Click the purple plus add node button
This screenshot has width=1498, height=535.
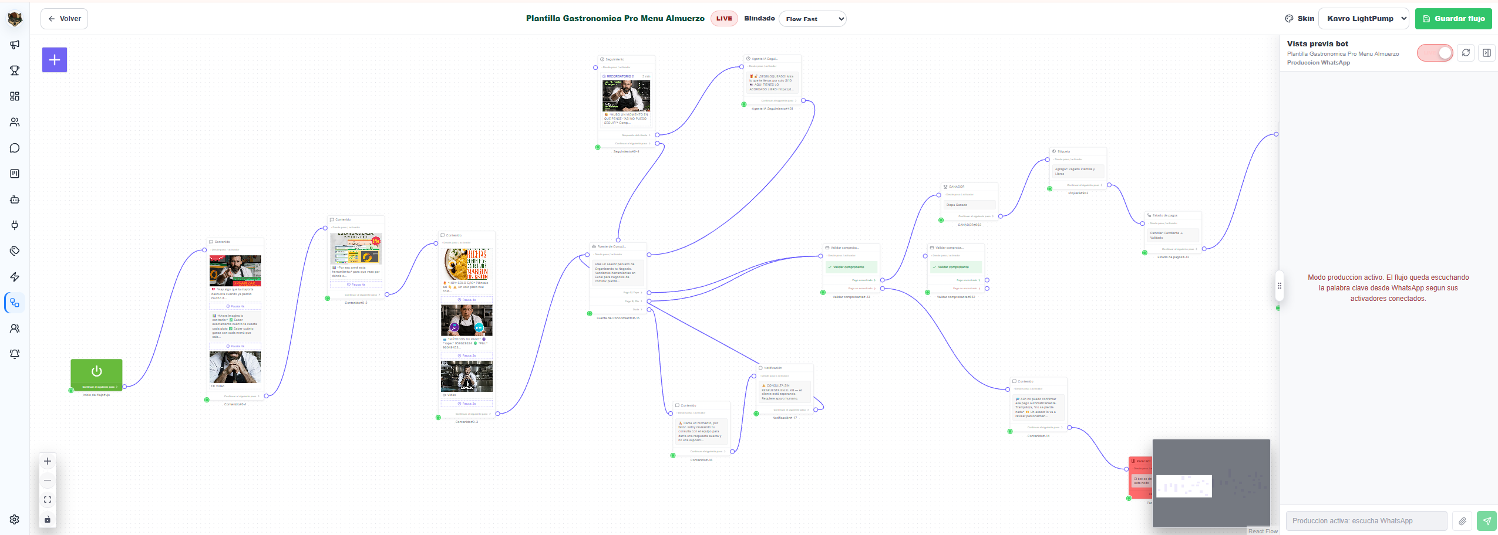tap(55, 60)
